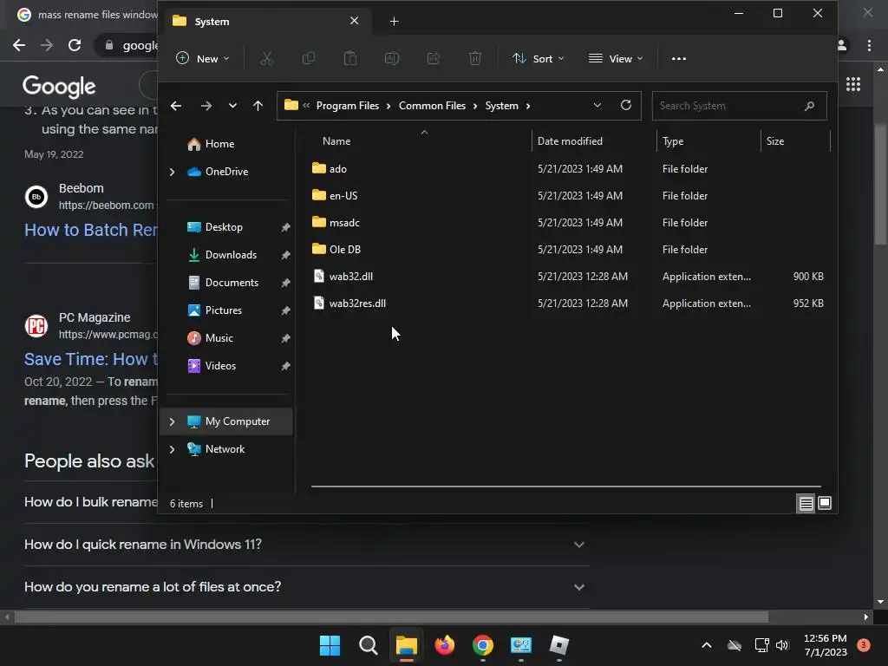Image resolution: width=888 pixels, height=666 pixels.
Task: Reload page in Chrome window
Action: click(x=75, y=45)
